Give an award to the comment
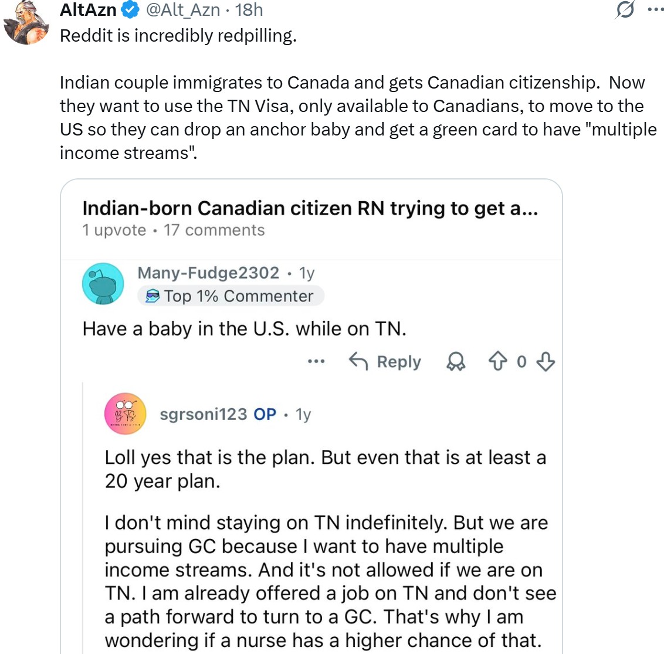 (x=456, y=362)
